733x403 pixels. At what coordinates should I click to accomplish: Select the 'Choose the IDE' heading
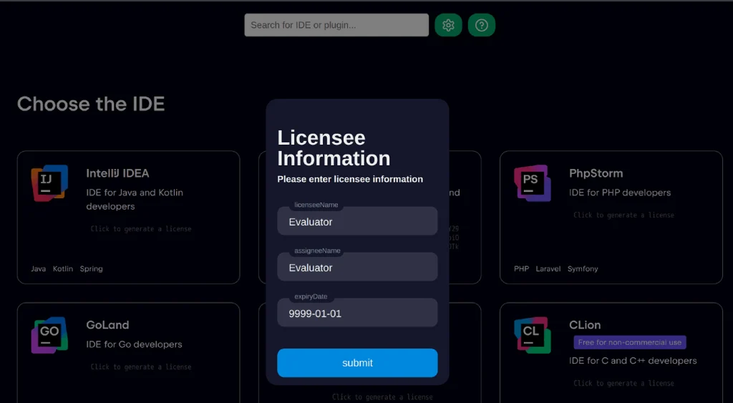pyautogui.click(x=91, y=104)
